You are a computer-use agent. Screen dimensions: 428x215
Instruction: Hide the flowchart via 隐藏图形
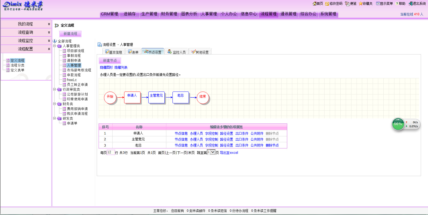coord(106,67)
